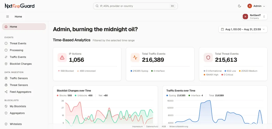Select Home in the sidebar
This screenshot has height=129, width=272.
(x=24, y=27)
